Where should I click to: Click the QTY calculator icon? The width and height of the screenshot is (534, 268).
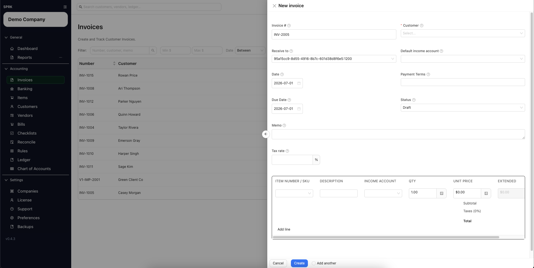[442, 193]
